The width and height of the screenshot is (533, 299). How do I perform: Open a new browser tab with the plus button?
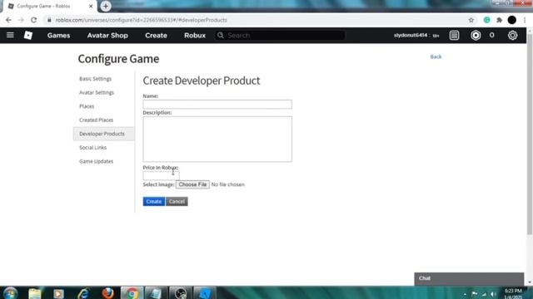click(x=106, y=6)
